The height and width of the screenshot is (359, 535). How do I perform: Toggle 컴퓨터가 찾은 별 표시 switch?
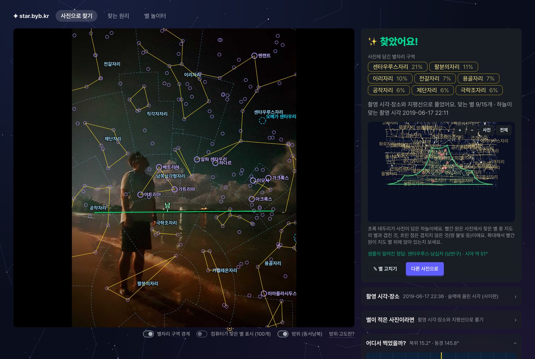coord(202,334)
